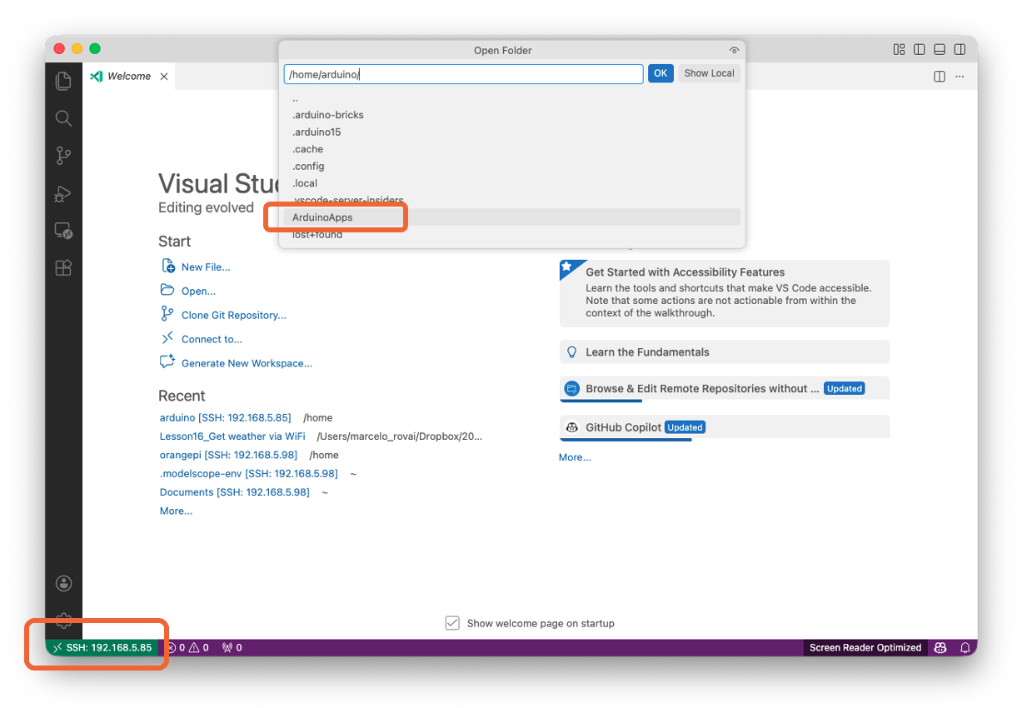Click the SSH: 192.168.5.85 remote indicator
Image resolution: width=1017 pixels, height=708 pixels.
point(102,647)
